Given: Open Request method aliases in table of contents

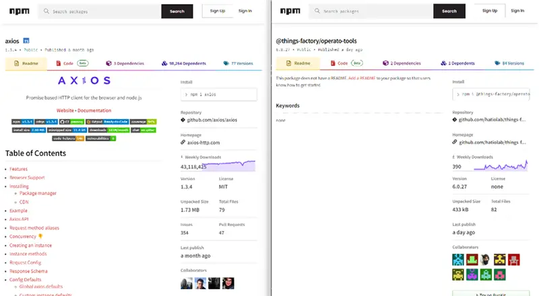Looking at the screenshot, I should 34,228.
